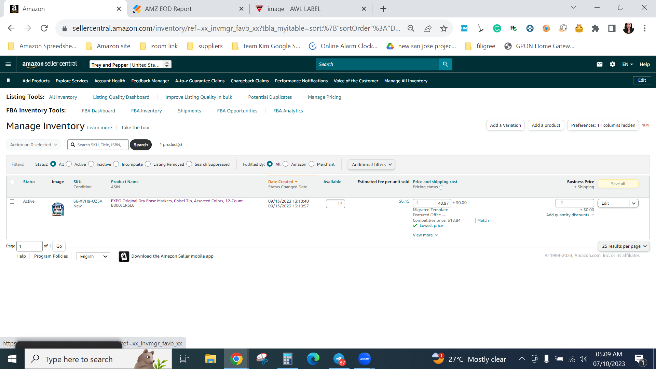Open Account Health from the favorites bar
The image size is (656, 369).
click(110, 81)
